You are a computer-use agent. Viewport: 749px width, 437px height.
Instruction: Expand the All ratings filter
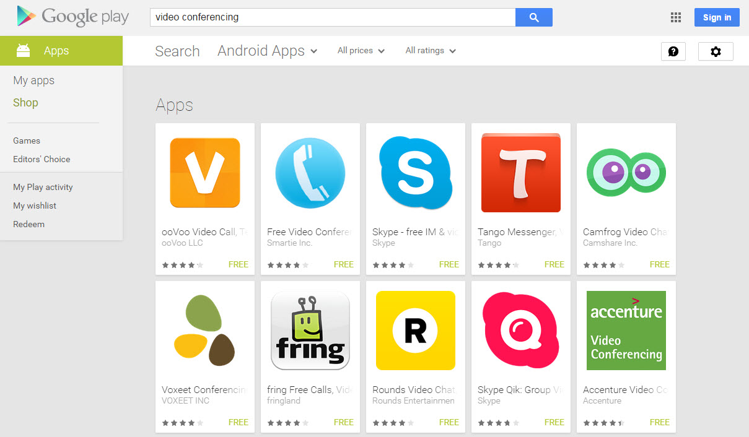point(431,51)
